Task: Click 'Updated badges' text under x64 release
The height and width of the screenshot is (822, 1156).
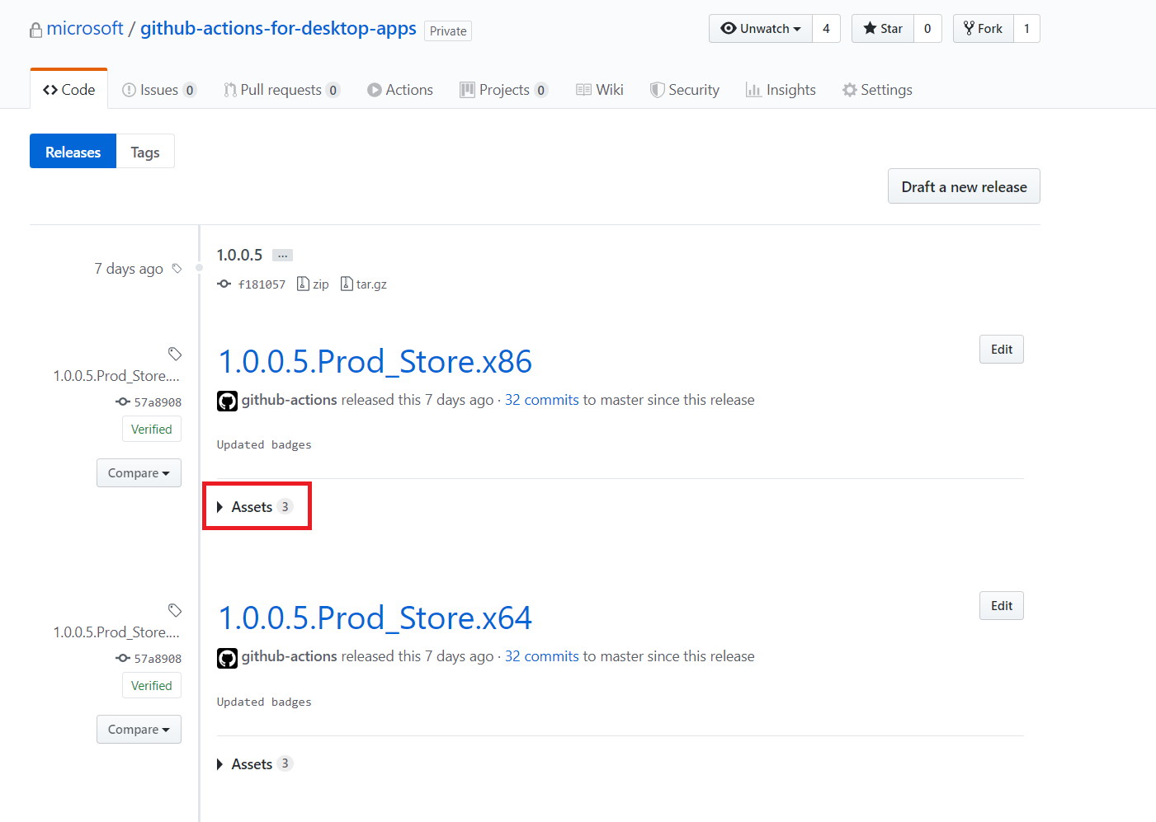Action: [264, 702]
